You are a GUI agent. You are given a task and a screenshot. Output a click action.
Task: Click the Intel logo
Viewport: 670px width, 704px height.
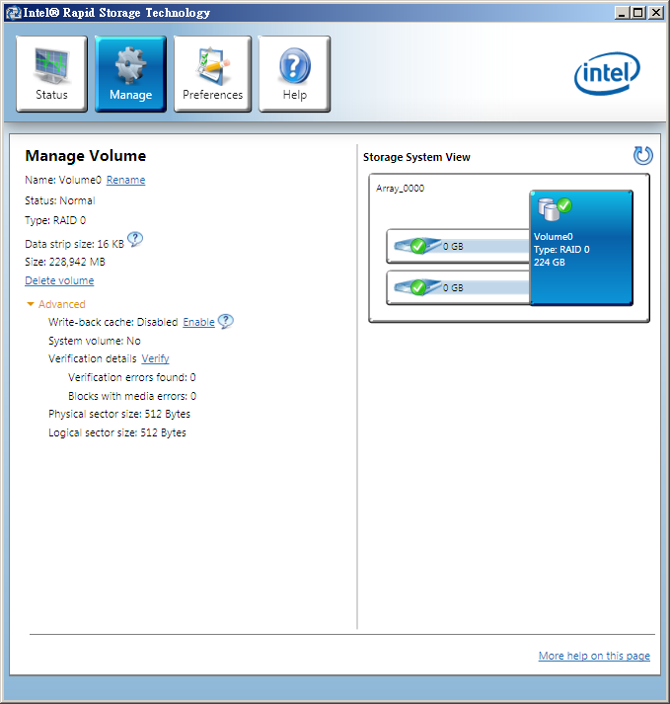607,74
